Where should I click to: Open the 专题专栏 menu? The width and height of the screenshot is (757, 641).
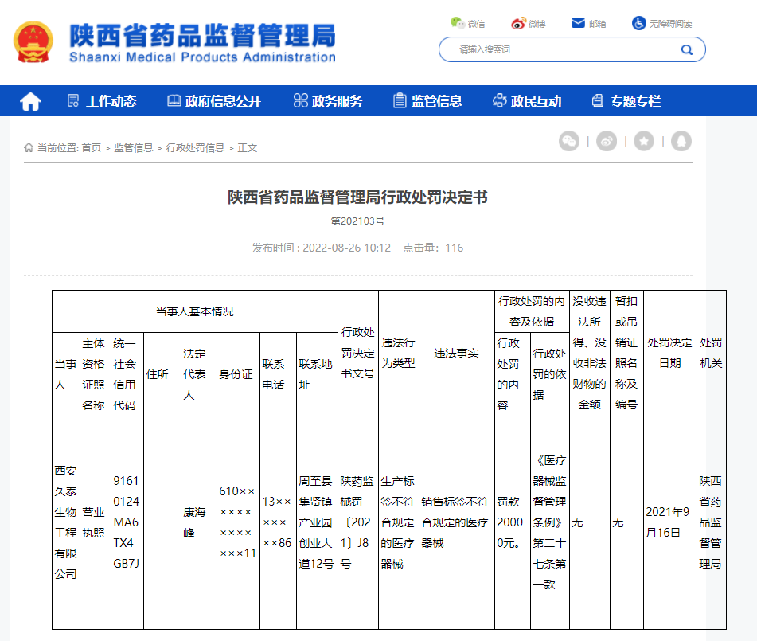click(626, 101)
